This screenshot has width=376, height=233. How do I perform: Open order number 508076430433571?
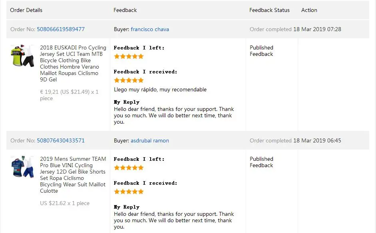(x=61, y=140)
